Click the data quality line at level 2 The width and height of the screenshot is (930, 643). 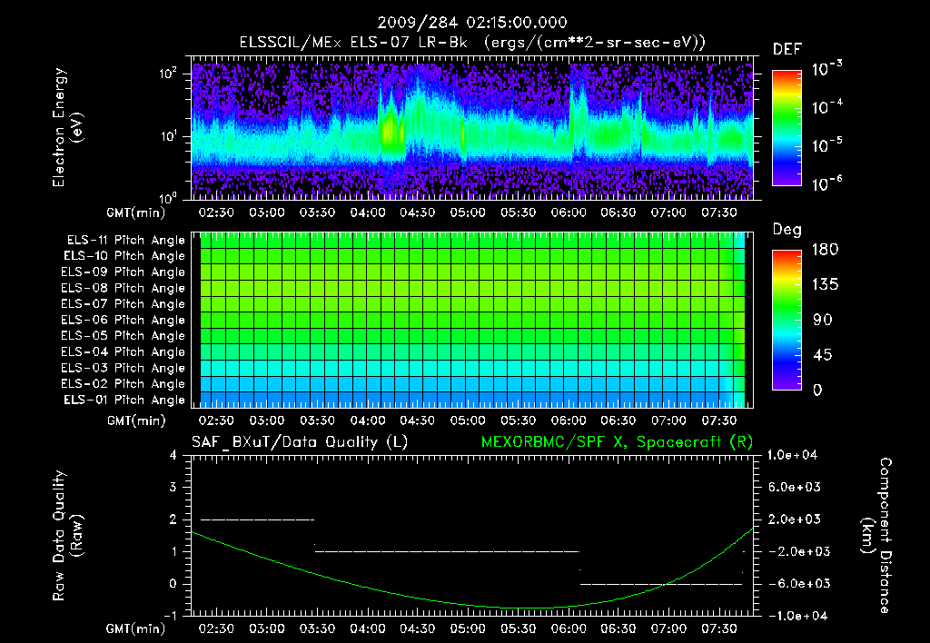[x=257, y=519]
